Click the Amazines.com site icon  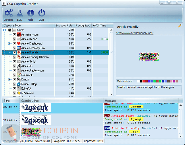(x=19, y=34)
